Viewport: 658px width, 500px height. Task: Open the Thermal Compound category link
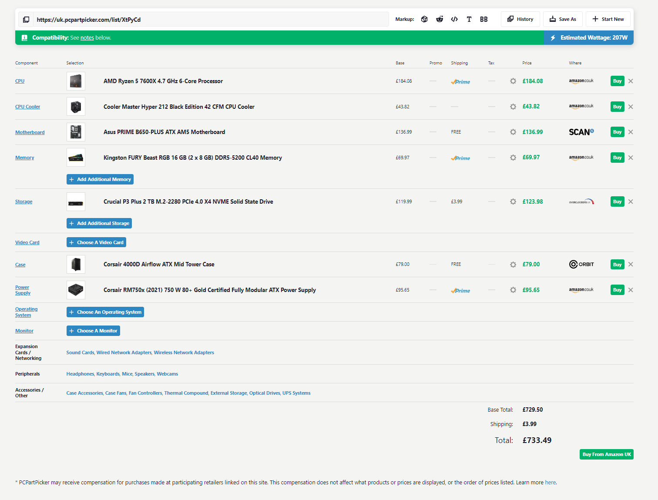(x=186, y=393)
